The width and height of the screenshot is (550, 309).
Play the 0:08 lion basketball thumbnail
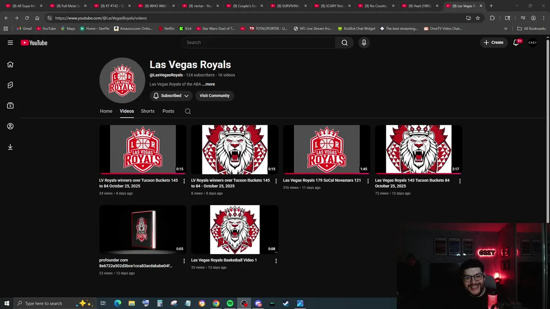point(235,230)
